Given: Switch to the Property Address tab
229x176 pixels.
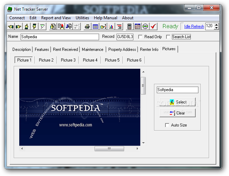Looking at the screenshot, I should [x=122, y=49].
